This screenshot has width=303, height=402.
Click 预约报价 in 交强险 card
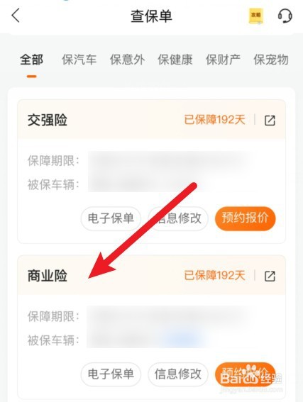245,218
